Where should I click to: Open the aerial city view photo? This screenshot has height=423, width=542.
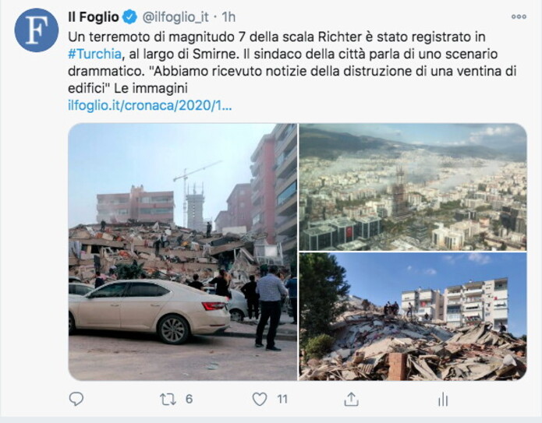(413, 187)
